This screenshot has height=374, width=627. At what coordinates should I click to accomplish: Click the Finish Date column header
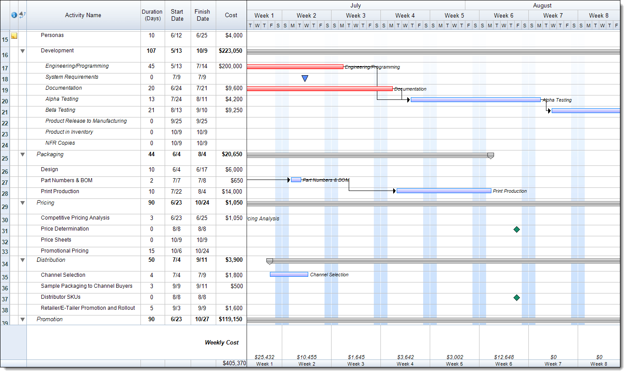(203, 15)
